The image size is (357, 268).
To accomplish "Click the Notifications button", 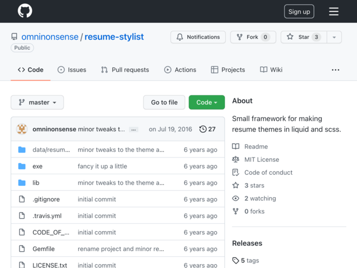I will [x=198, y=37].
